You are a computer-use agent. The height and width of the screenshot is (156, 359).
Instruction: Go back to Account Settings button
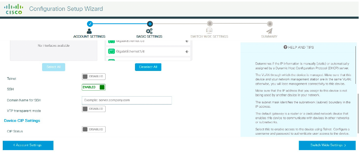(28, 145)
